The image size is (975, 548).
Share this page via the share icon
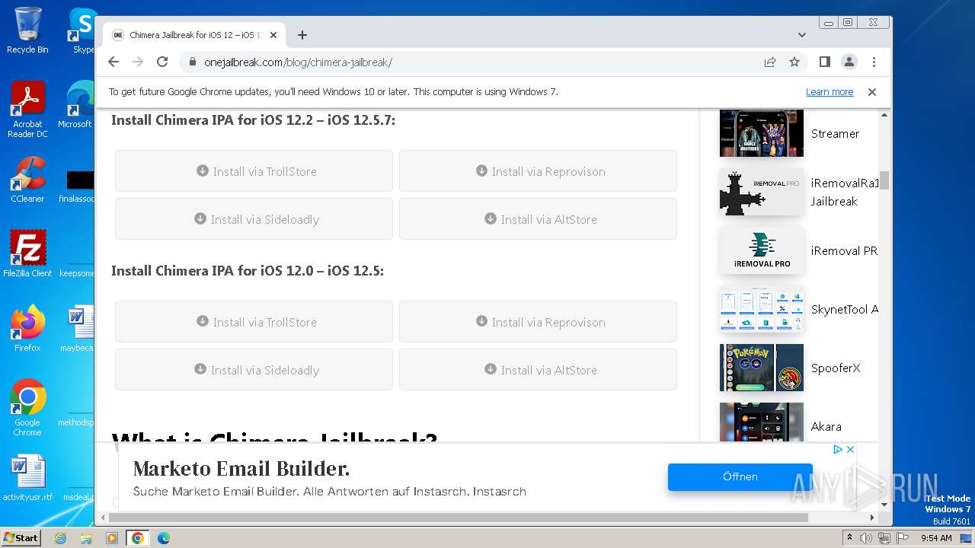pos(770,62)
